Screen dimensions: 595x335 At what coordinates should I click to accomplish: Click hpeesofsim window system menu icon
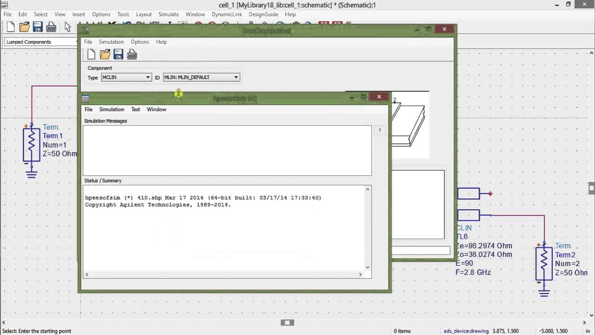click(x=86, y=98)
